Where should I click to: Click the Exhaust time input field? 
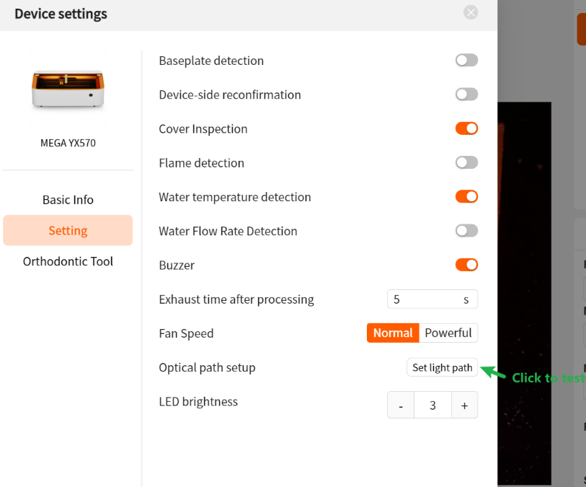coord(432,299)
